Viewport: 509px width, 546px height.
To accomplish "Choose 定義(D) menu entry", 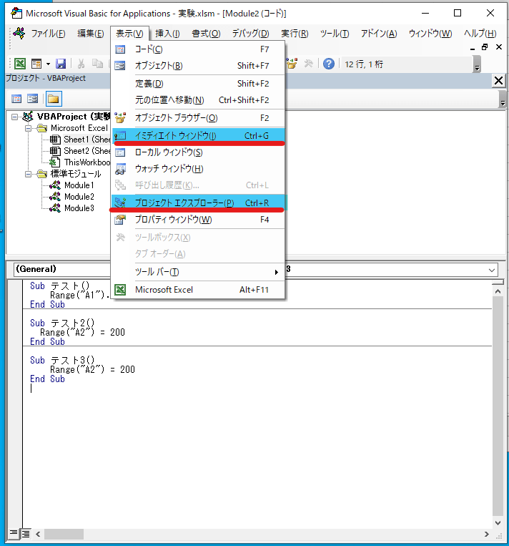I will (198, 84).
